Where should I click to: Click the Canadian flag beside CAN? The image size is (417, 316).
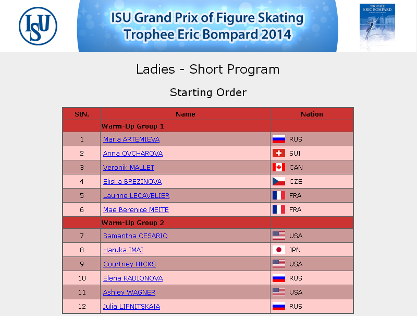click(x=279, y=167)
